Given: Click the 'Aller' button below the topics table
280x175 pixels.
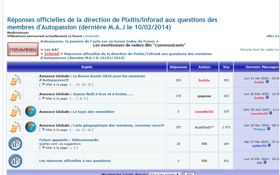Looking at the screenshot, I should 189,174.
